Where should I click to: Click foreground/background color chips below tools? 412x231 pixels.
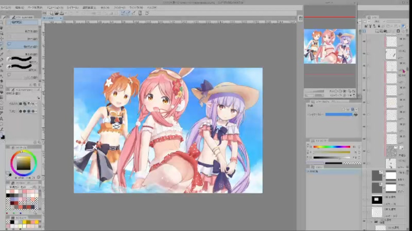pos(3,136)
